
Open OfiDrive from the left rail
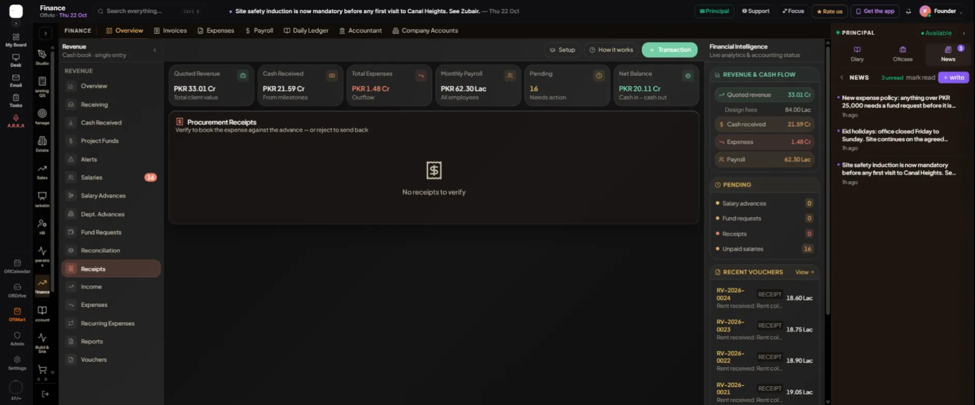pos(17,291)
